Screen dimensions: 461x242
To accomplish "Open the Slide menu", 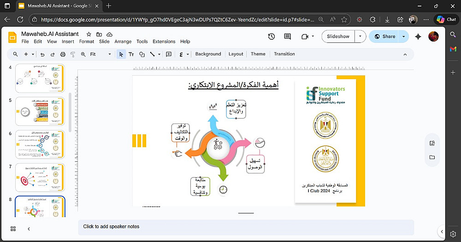I will click(104, 41).
